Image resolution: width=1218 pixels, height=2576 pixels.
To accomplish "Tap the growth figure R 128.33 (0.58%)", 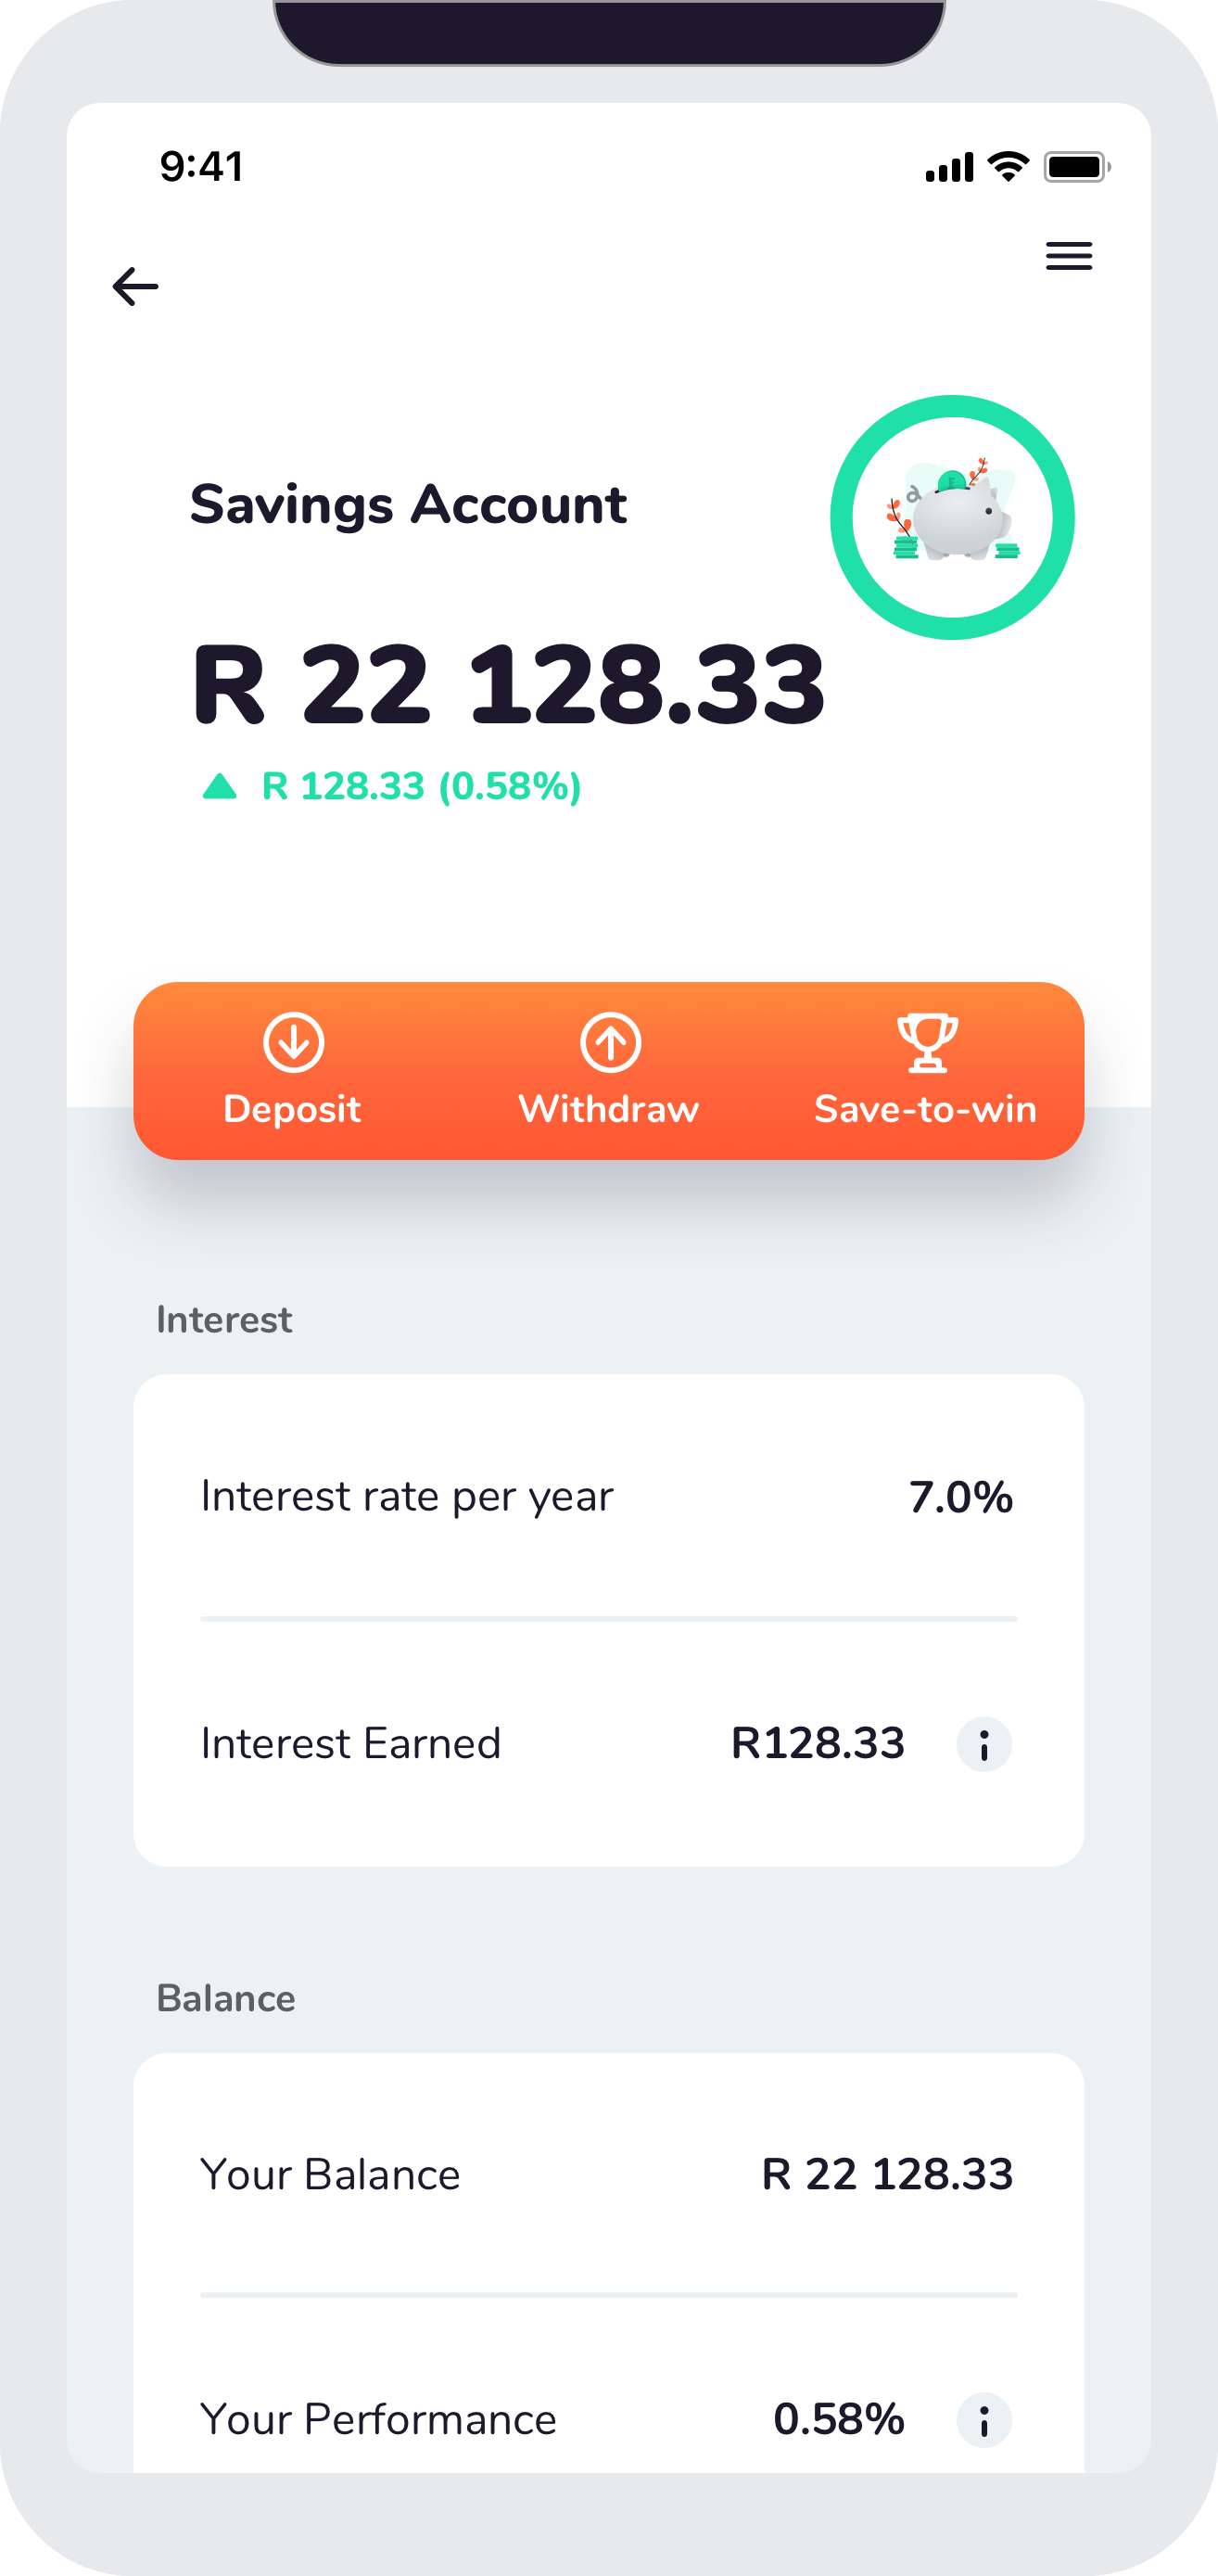I will tap(420, 786).
